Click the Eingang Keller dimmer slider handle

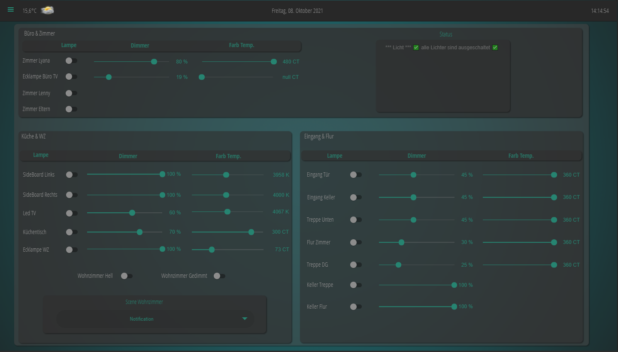tap(413, 197)
